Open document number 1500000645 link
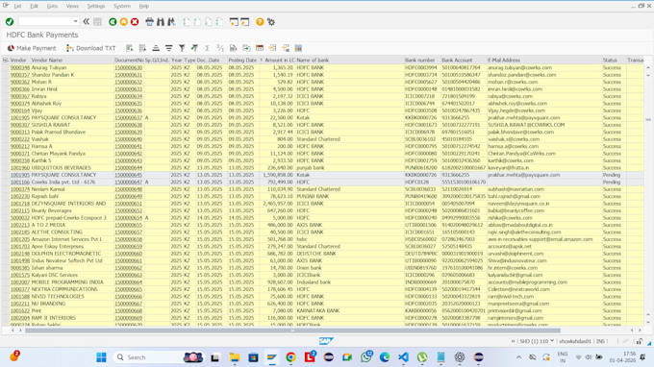The image size is (654, 367). tap(129, 175)
